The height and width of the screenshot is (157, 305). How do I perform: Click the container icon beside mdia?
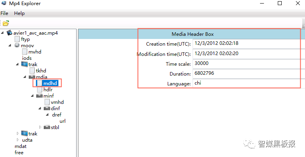pos(32,77)
